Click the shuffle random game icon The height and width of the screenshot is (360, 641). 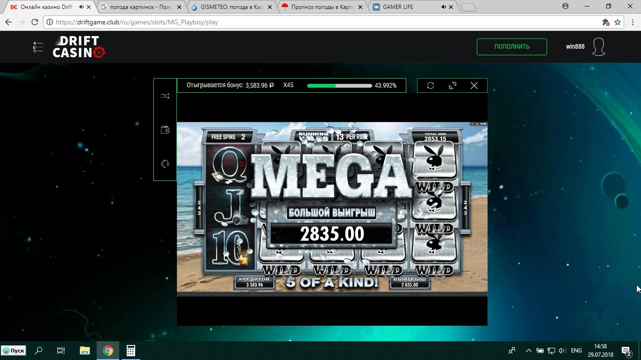165,96
